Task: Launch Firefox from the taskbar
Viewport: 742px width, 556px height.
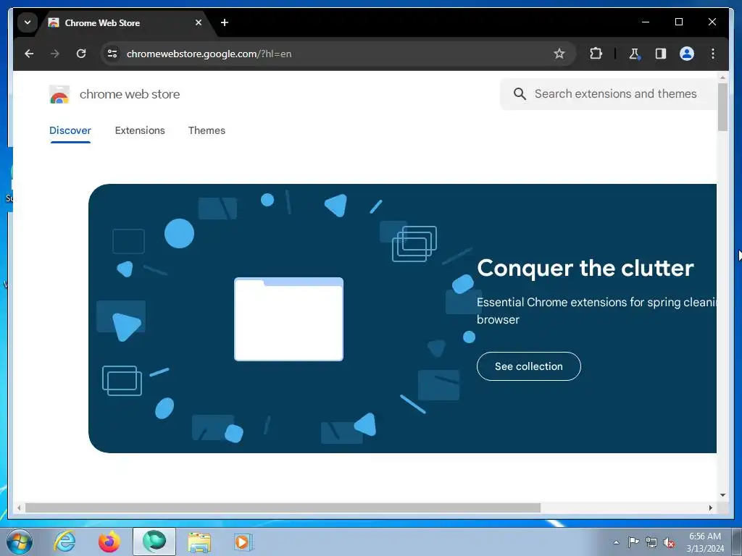Action: [x=109, y=542]
